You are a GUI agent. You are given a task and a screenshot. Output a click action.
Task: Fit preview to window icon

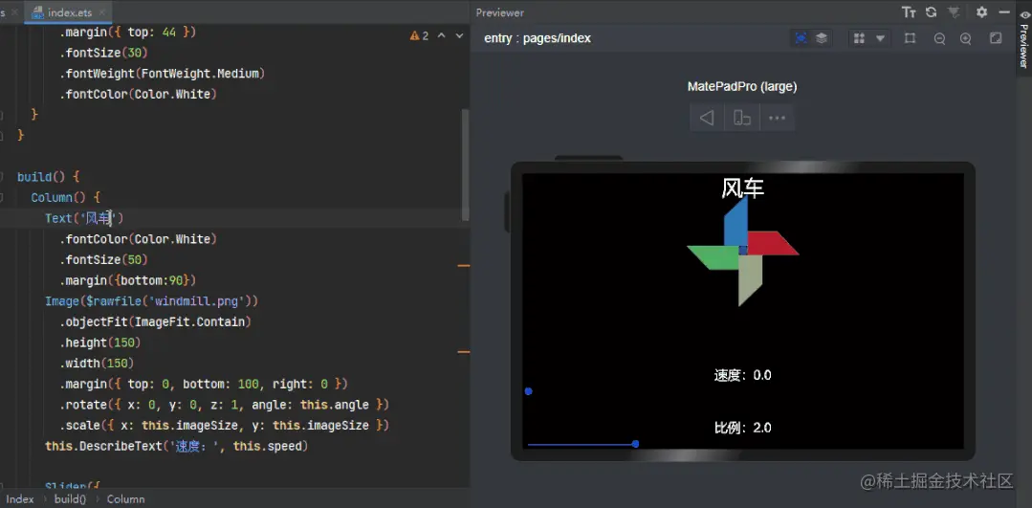pyautogui.click(x=996, y=38)
